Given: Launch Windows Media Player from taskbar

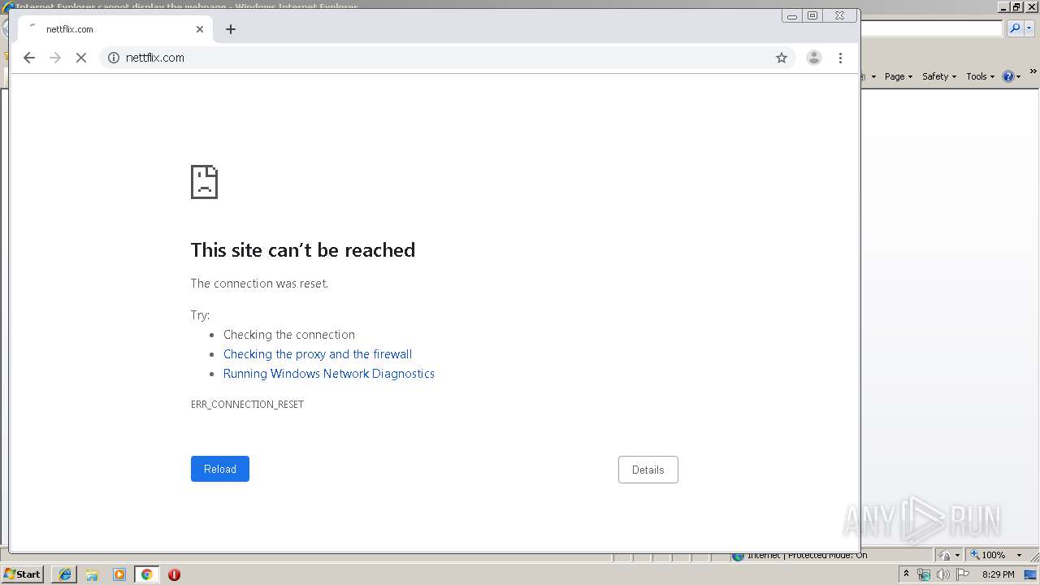Looking at the screenshot, I should pyautogui.click(x=119, y=574).
